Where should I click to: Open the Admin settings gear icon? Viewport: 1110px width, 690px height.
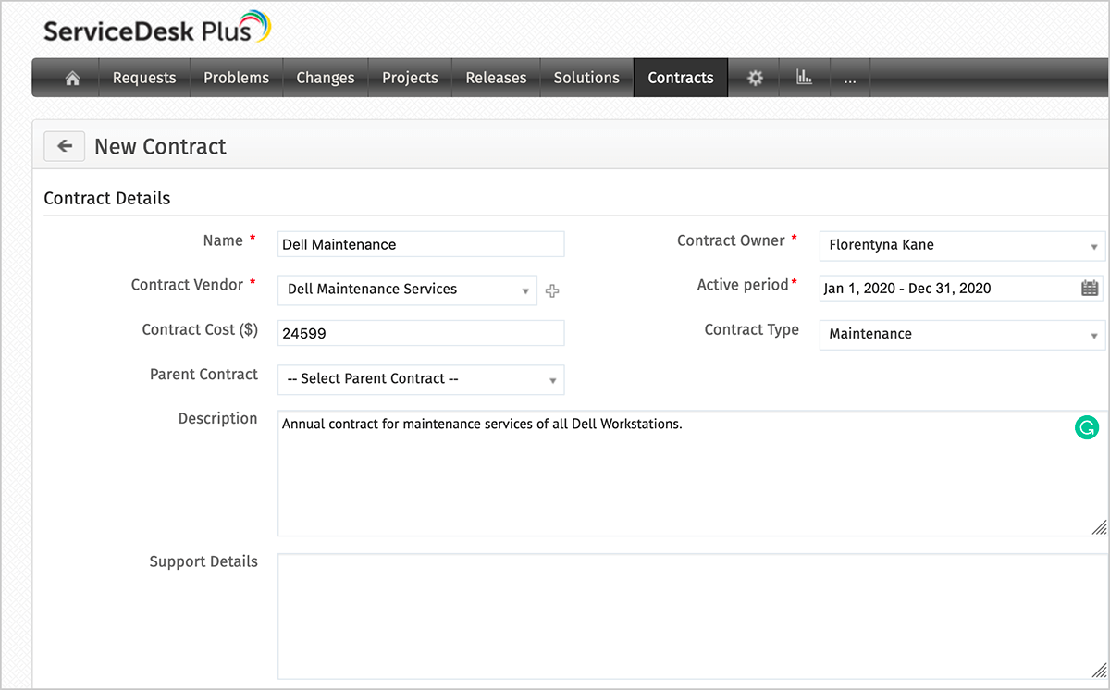pos(755,79)
